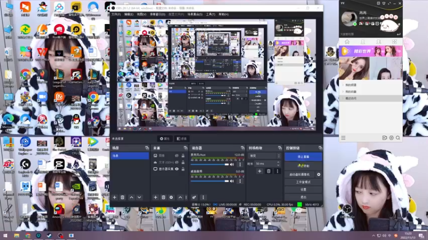This screenshot has width=428, height=240.
Task: Remove the transition with the trash icon
Action: (269, 171)
